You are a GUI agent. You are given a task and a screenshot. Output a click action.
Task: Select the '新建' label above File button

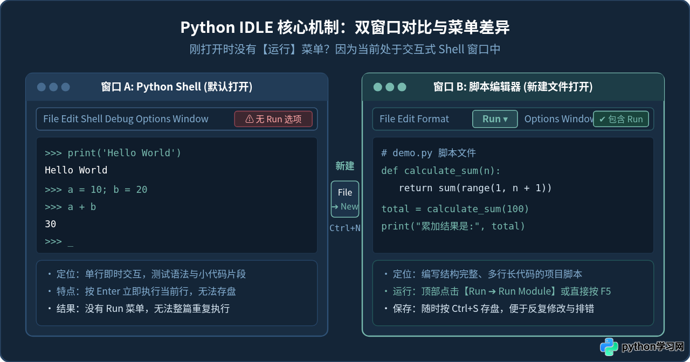345,166
